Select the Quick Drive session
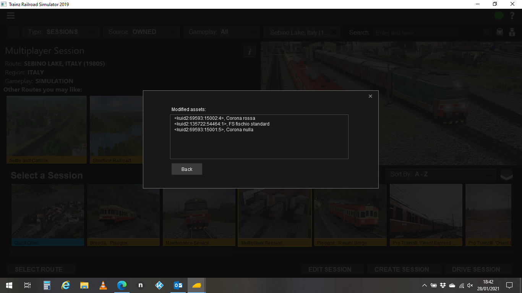 (48, 215)
